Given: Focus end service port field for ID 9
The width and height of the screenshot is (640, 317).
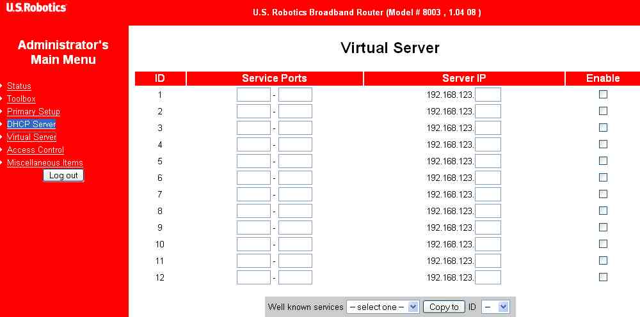Looking at the screenshot, I should [x=295, y=228].
